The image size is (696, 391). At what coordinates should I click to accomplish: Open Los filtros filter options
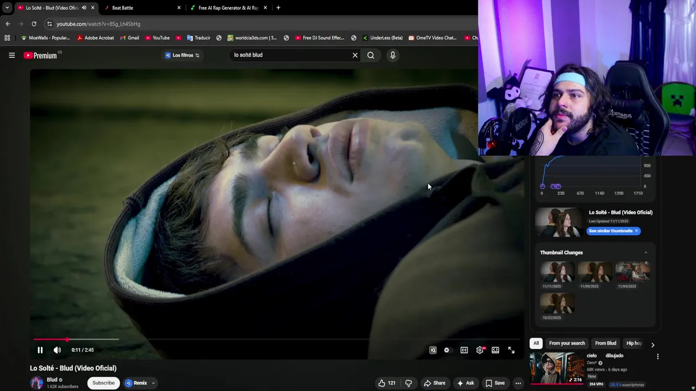183,55
